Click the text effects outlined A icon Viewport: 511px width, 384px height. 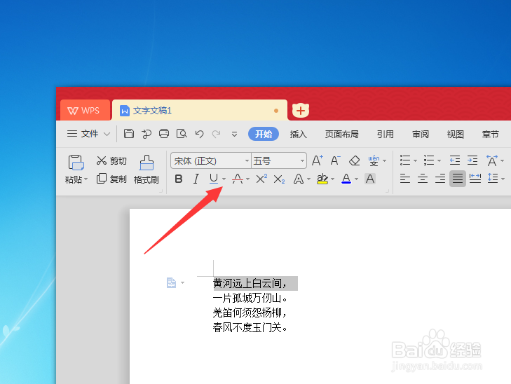(298, 179)
